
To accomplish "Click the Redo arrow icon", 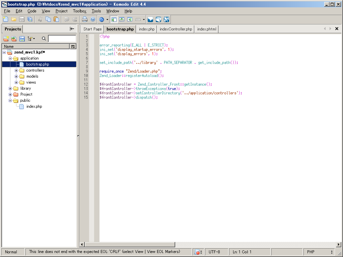I will point(75,19).
